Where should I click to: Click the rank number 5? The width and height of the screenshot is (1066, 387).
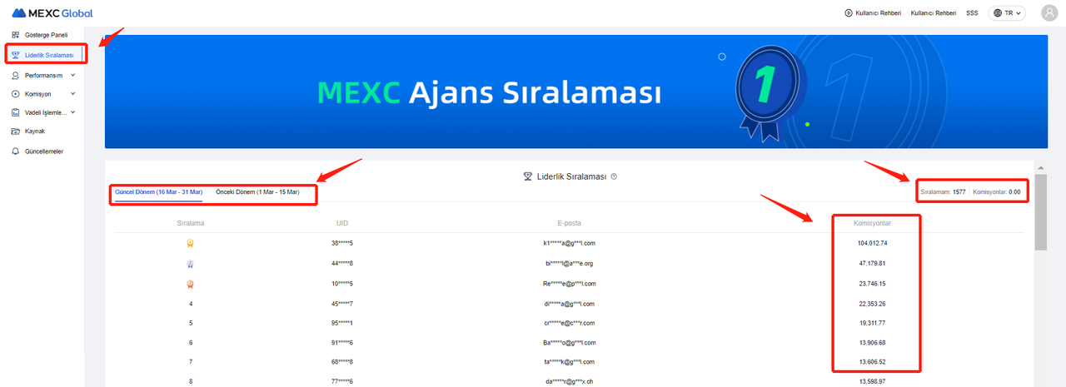coord(191,323)
